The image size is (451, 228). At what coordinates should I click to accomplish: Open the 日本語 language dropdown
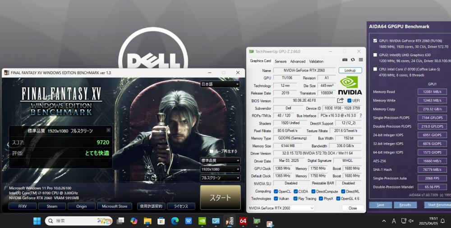pyautogui.click(x=220, y=84)
